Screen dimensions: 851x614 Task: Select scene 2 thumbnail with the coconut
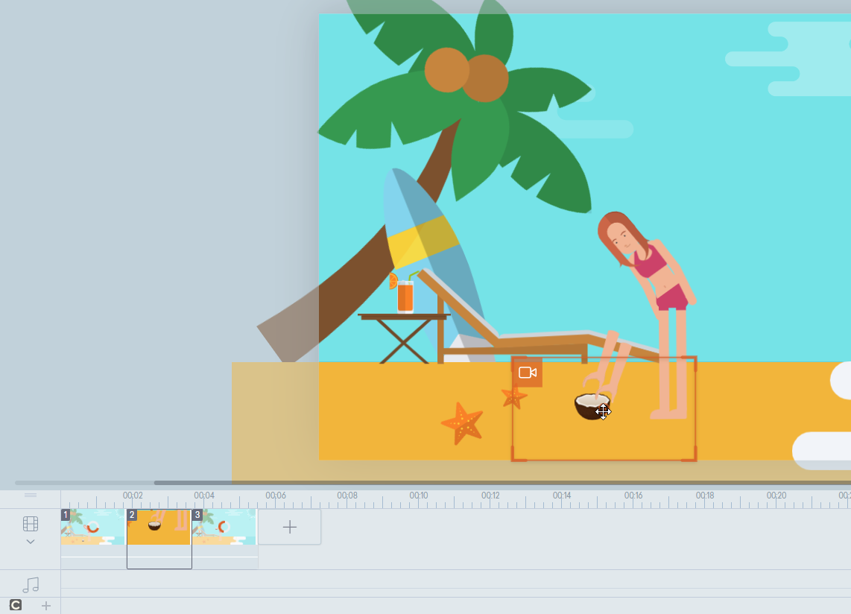pyautogui.click(x=159, y=528)
